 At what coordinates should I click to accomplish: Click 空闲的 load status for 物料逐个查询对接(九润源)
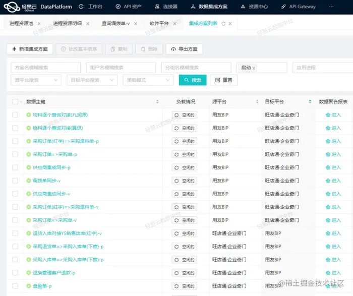[185, 115]
